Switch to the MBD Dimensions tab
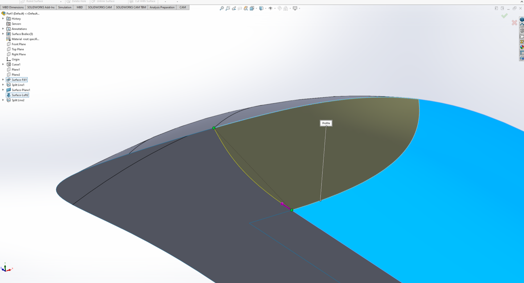Viewport: 524px width, 283px height. tap(13, 7)
